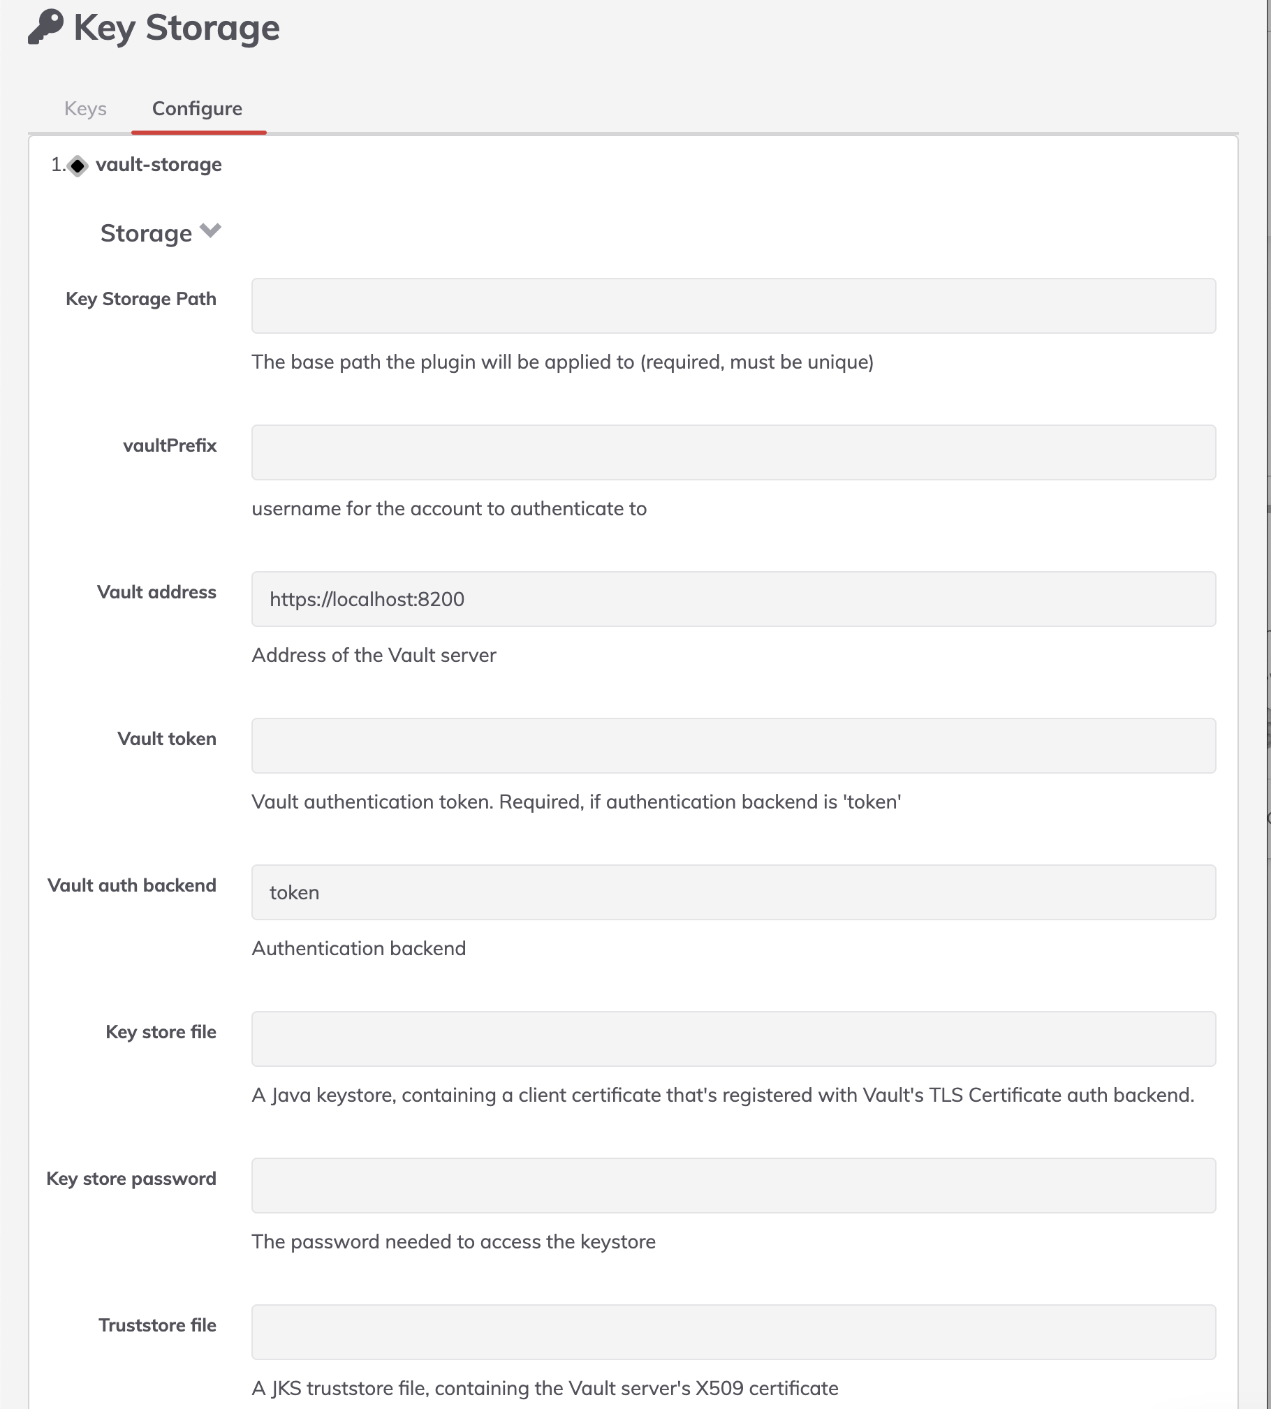
Task: Switch to the Keys tab
Action: tap(85, 108)
